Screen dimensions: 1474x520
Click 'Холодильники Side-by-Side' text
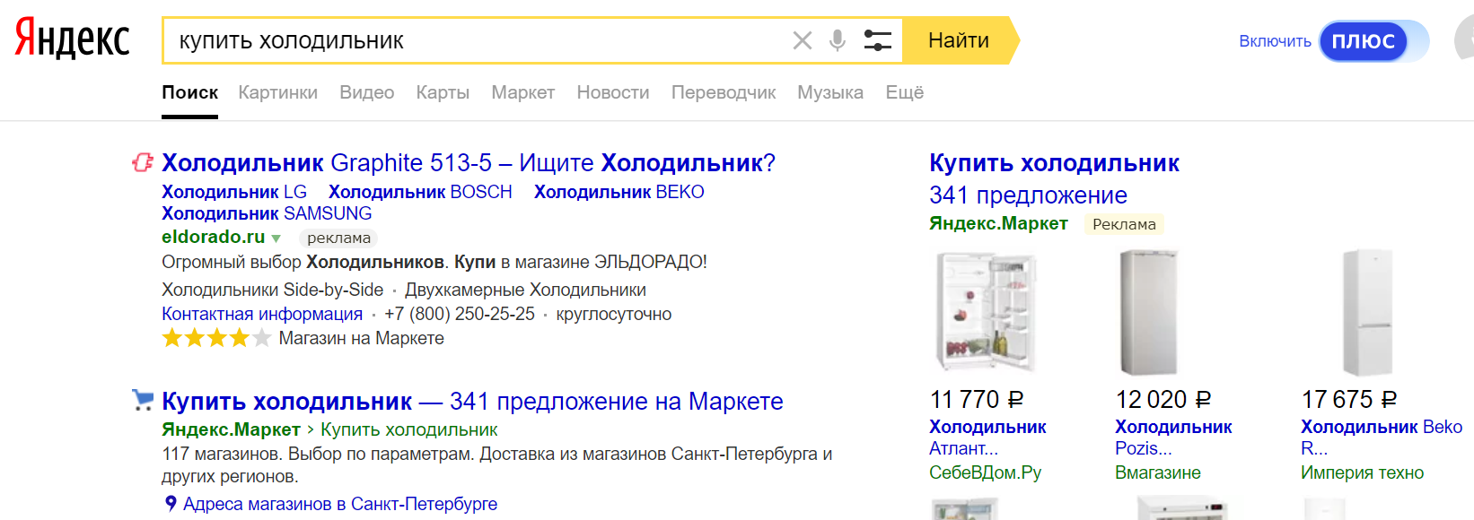click(x=273, y=290)
